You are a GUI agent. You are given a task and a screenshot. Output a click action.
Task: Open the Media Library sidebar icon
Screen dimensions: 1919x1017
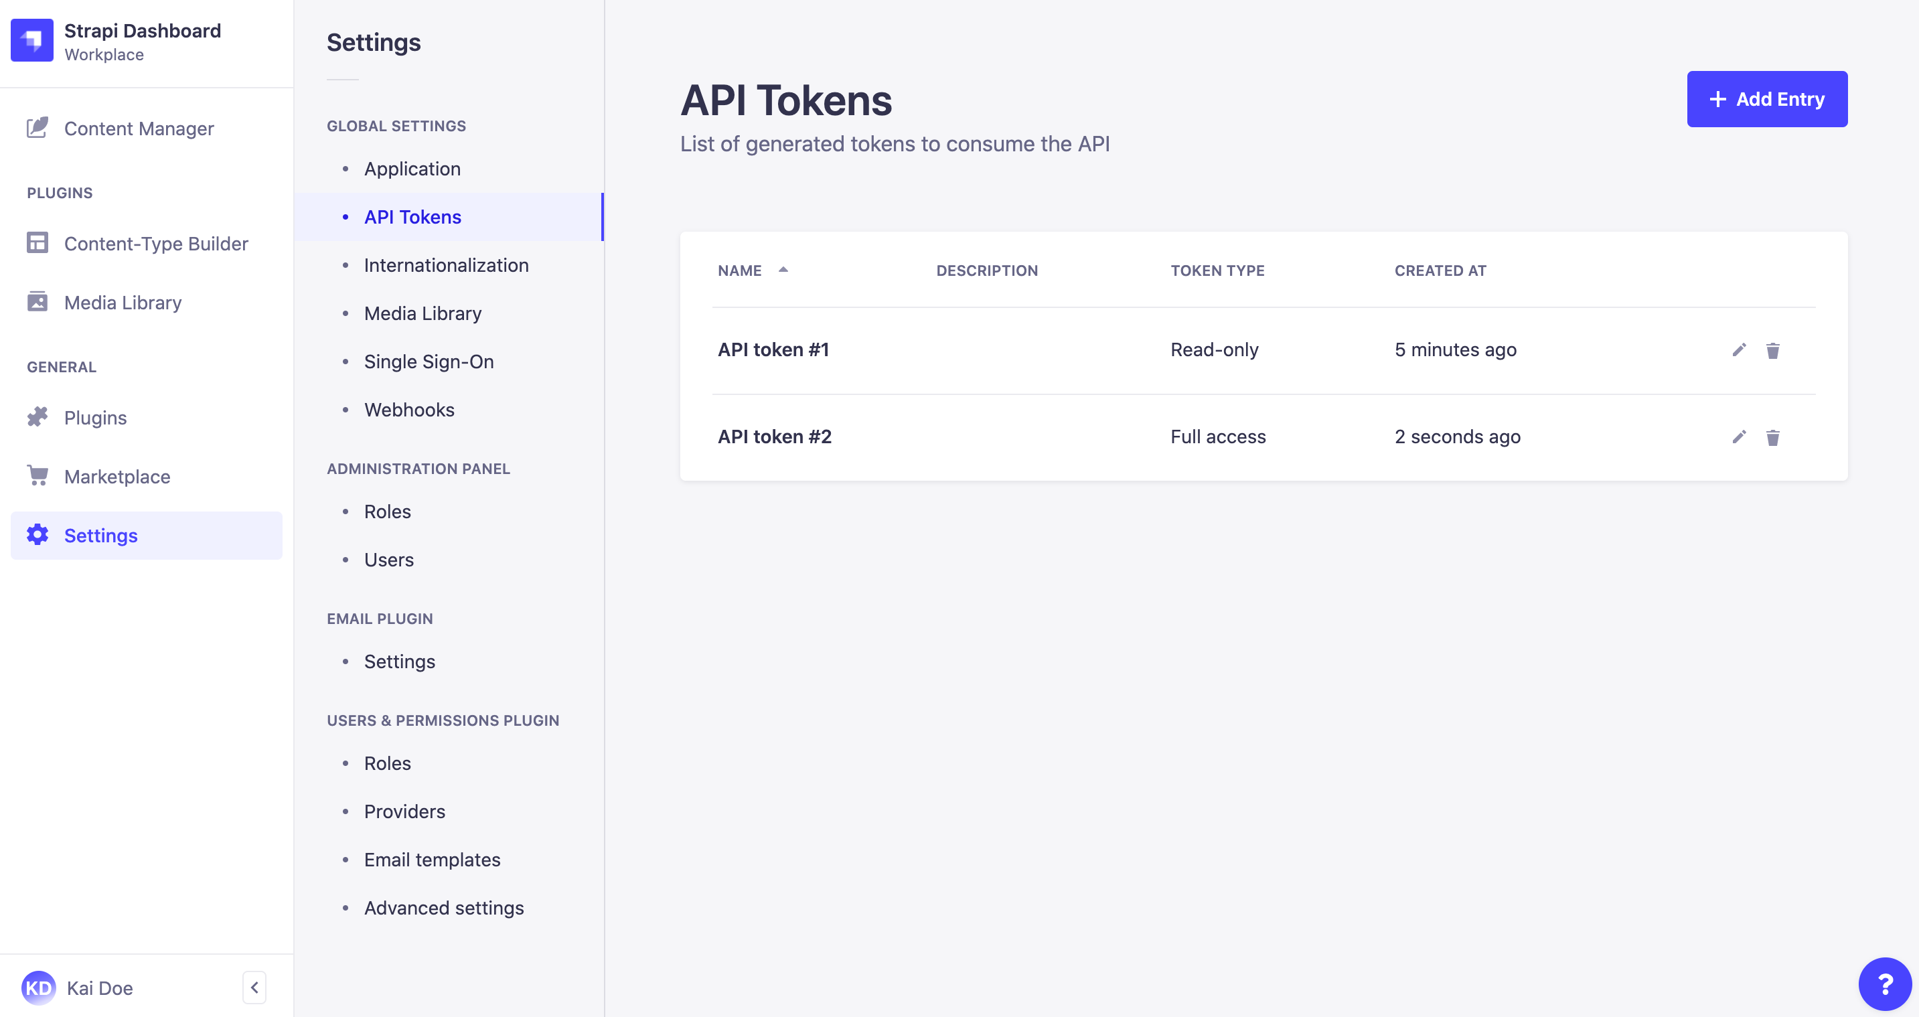(x=37, y=303)
